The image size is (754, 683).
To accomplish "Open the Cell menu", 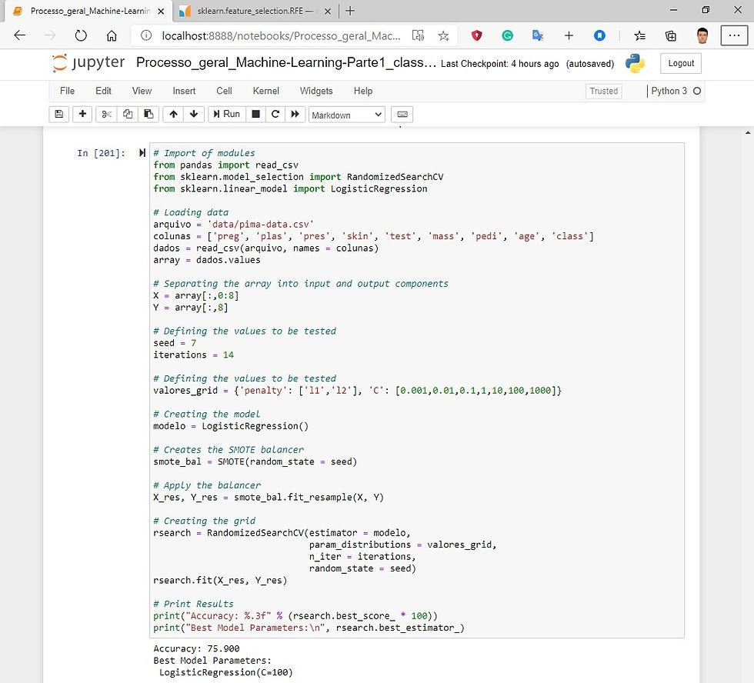I will coord(224,91).
